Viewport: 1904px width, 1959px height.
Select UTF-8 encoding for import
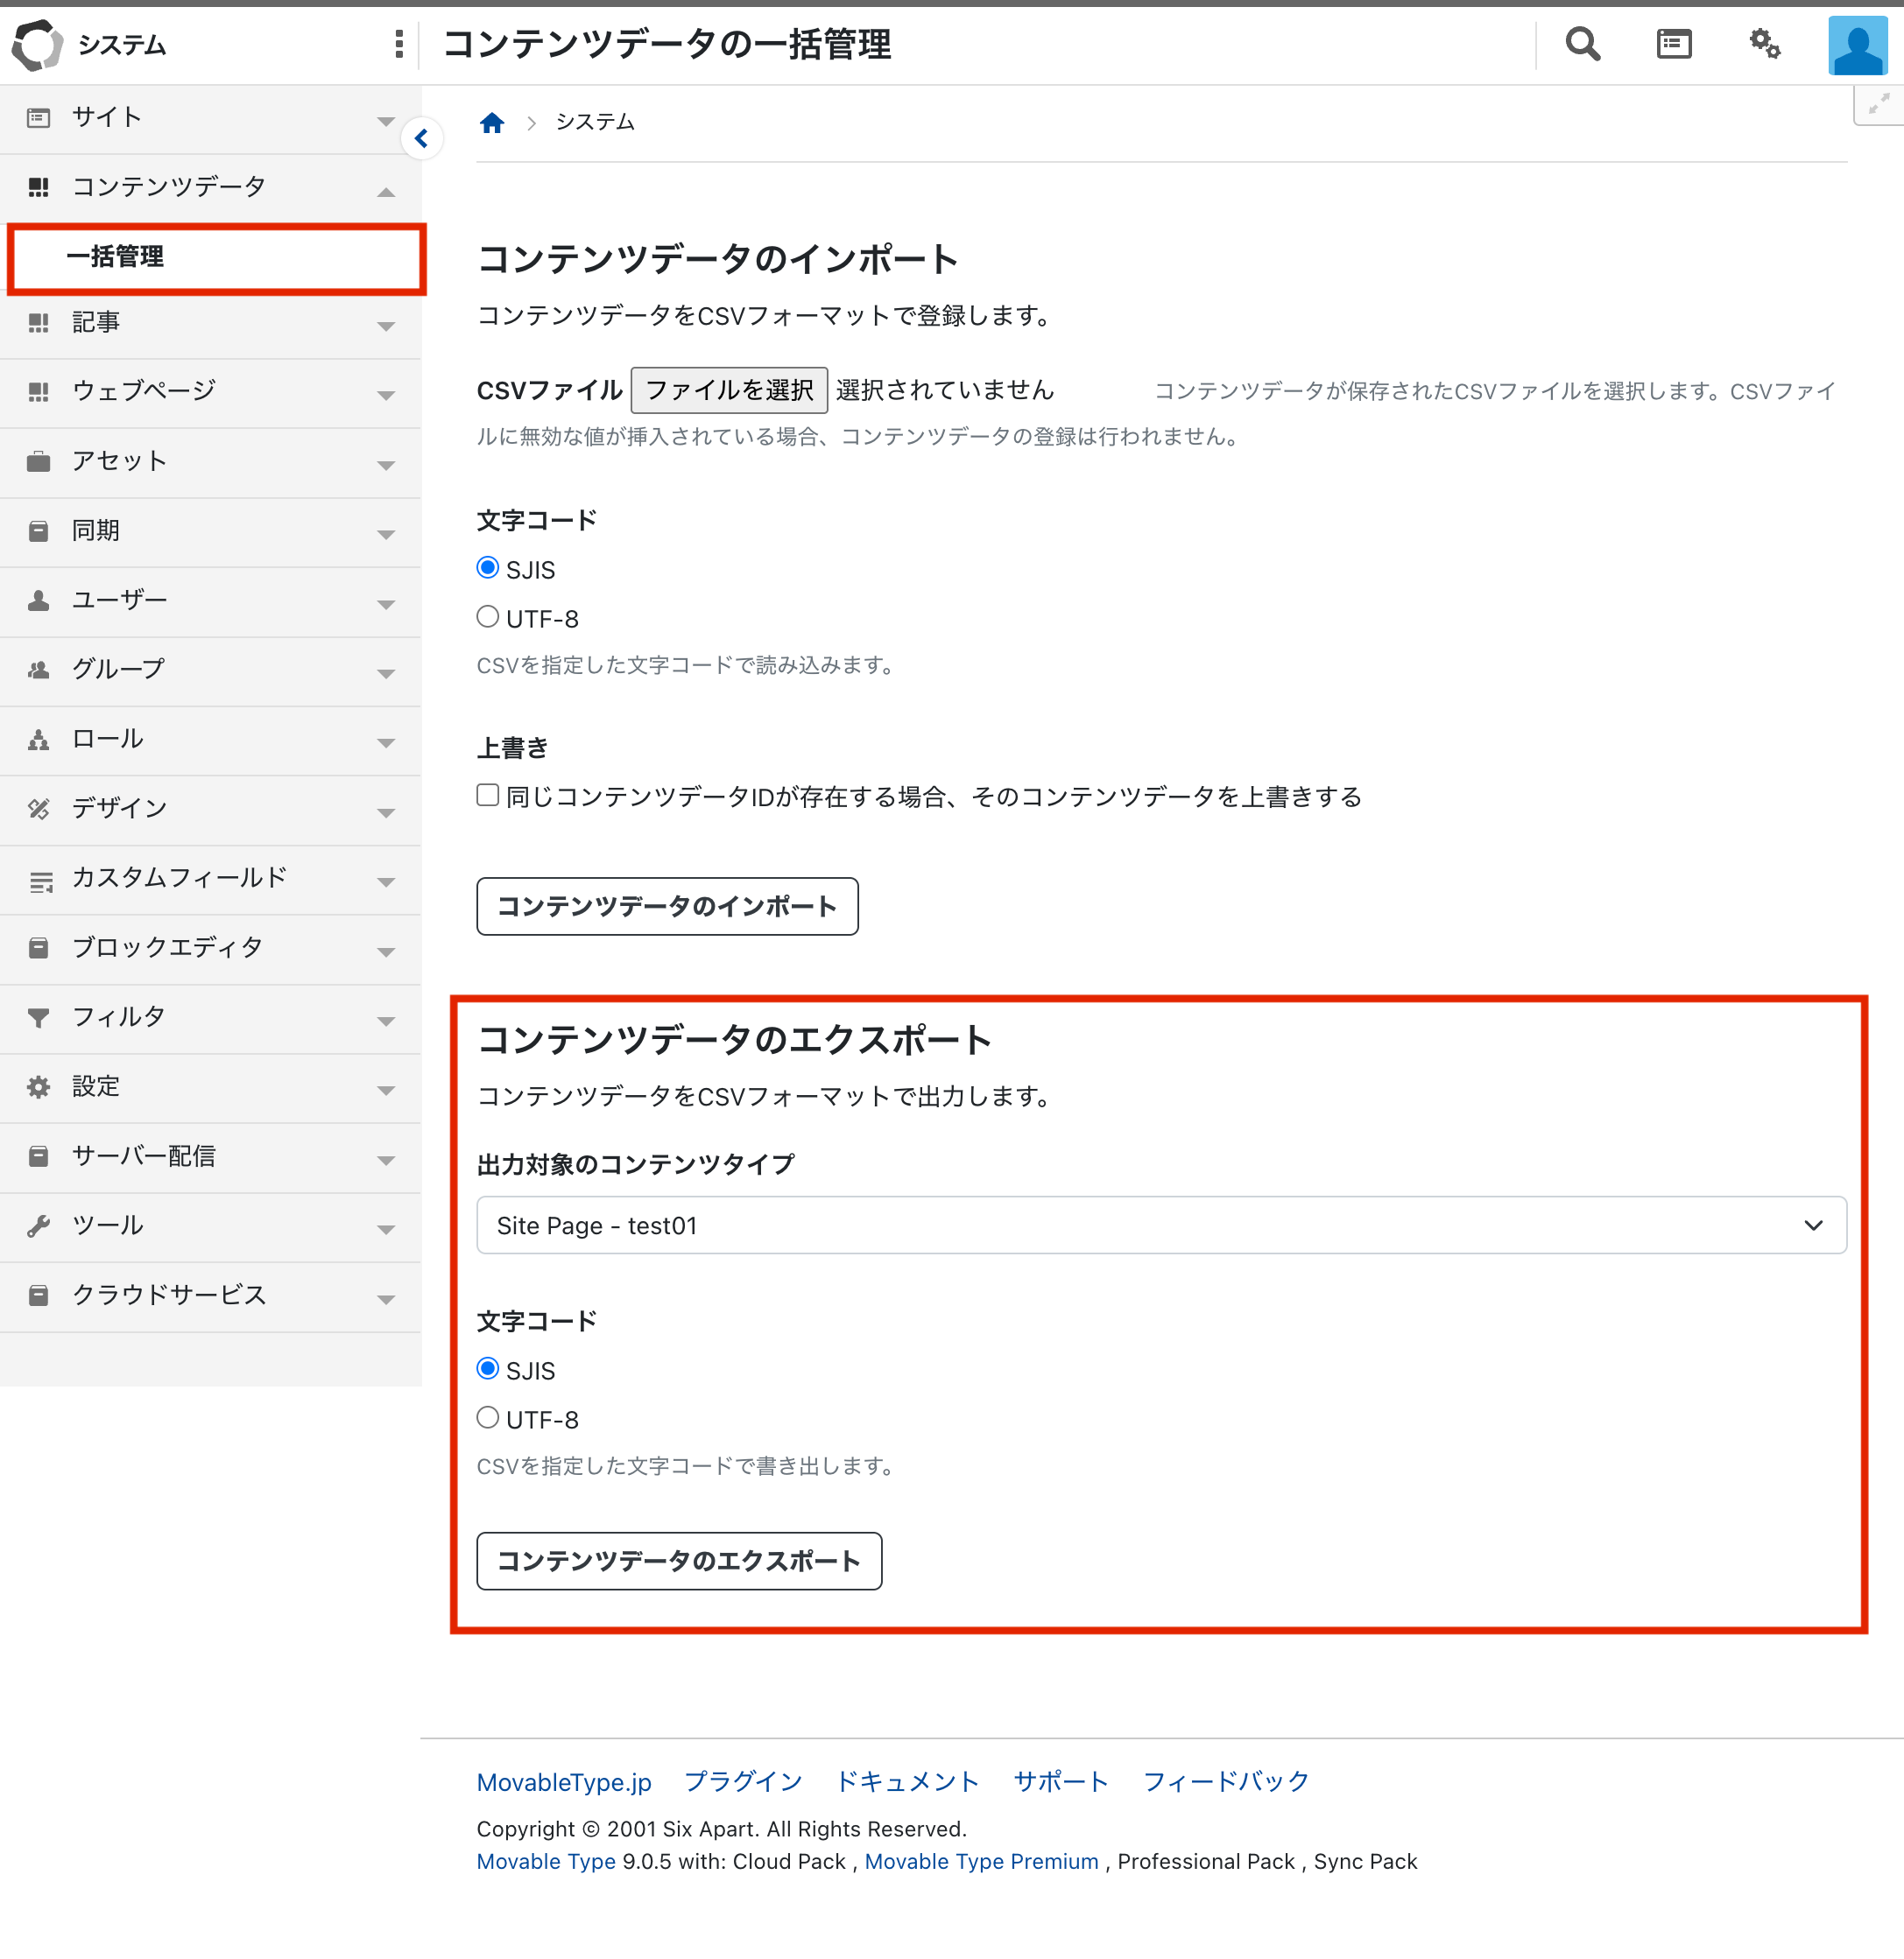tap(488, 618)
